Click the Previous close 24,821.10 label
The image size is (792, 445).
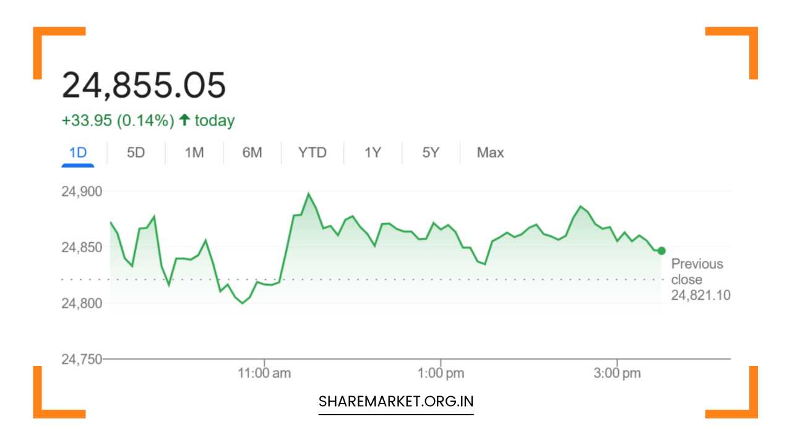700,279
